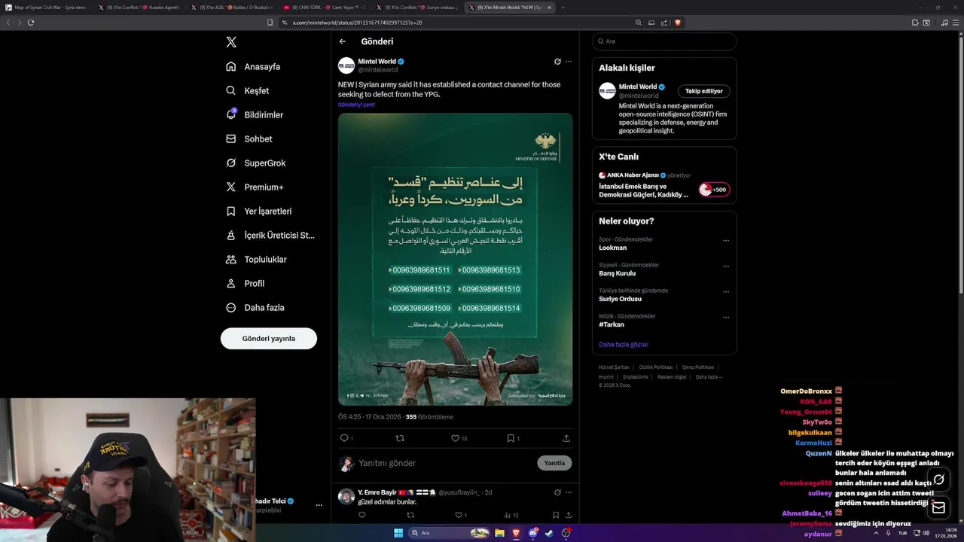Image resolution: width=964 pixels, height=542 pixels.
Task: Open messages floating envelope button
Action: (938, 508)
